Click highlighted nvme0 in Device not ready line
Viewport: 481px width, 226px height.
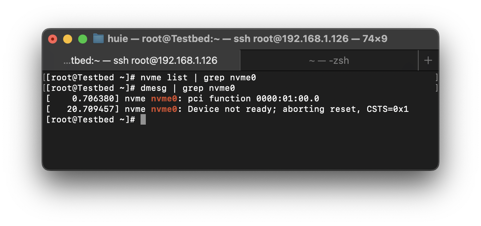pos(164,109)
